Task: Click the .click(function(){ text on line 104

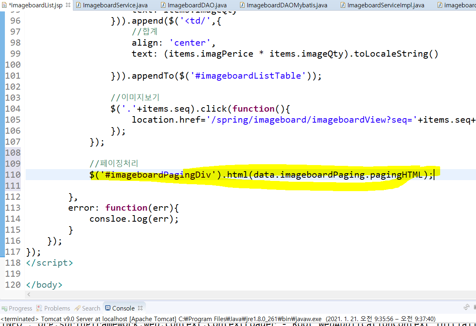Action: coord(243,109)
